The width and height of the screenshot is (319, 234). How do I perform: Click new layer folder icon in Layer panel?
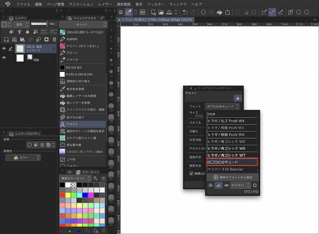(22, 39)
